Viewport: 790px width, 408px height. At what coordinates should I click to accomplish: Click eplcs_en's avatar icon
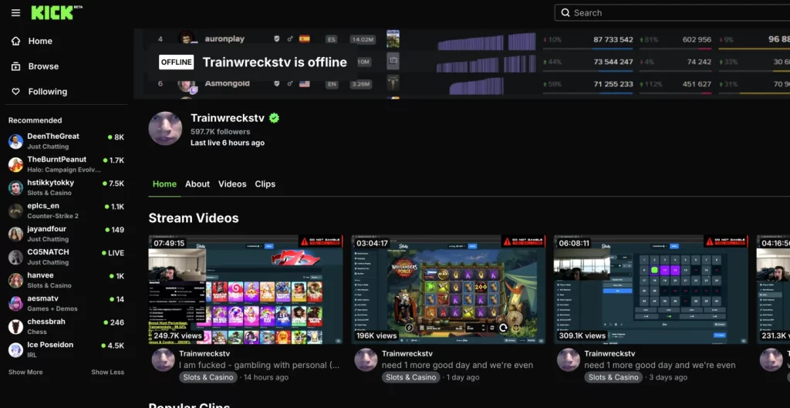[15, 211]
